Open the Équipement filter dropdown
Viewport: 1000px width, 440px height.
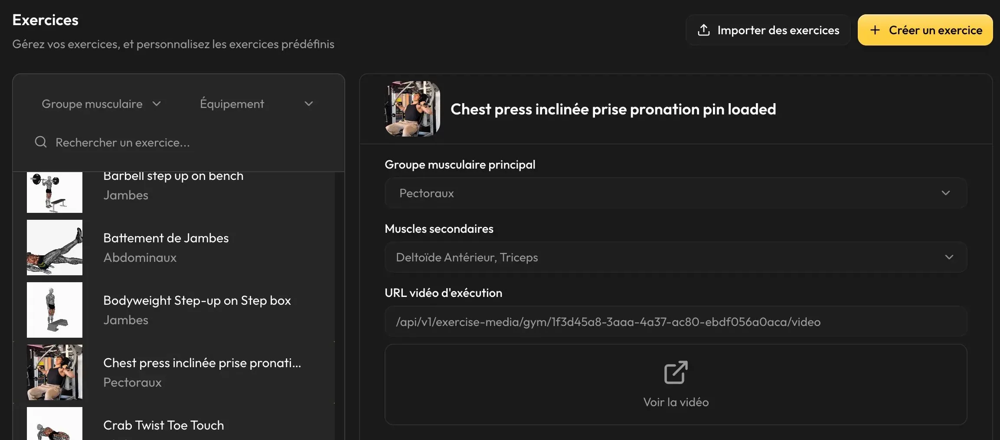[x=256, y=104]
